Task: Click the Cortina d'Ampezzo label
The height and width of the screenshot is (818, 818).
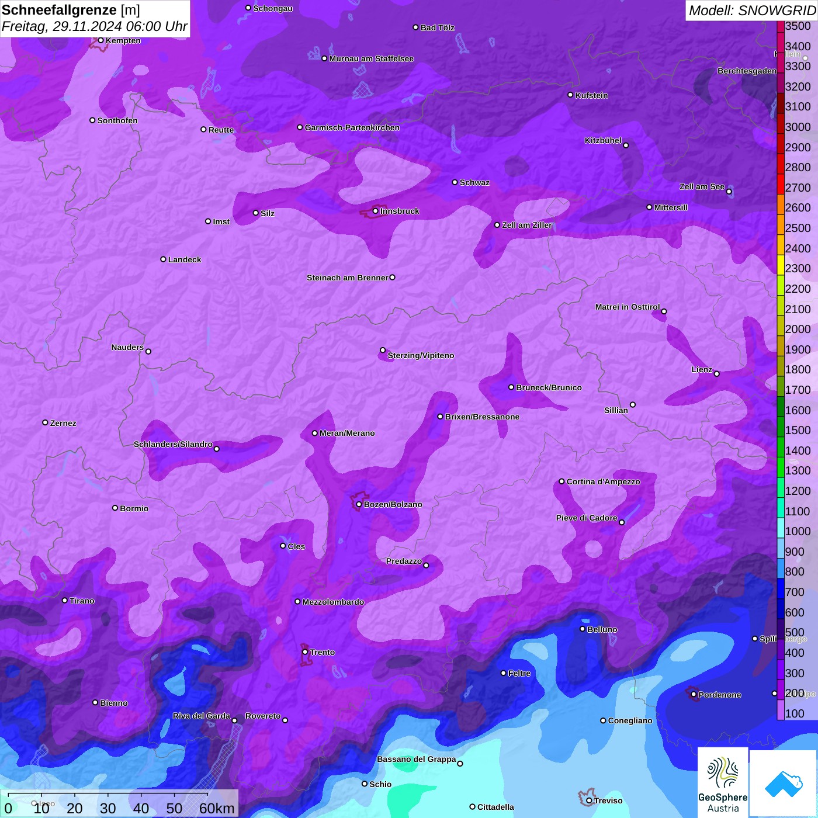Action: click(603, 481)
